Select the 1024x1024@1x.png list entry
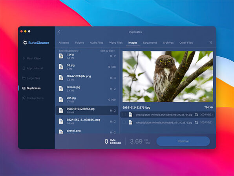Image resolution: width=234 pixels, height=176 pixels. coord(87,78)
